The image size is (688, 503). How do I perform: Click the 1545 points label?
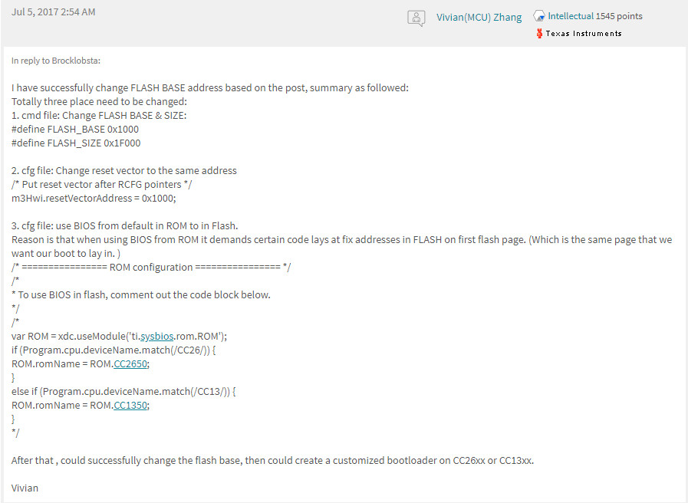point(619,16)
